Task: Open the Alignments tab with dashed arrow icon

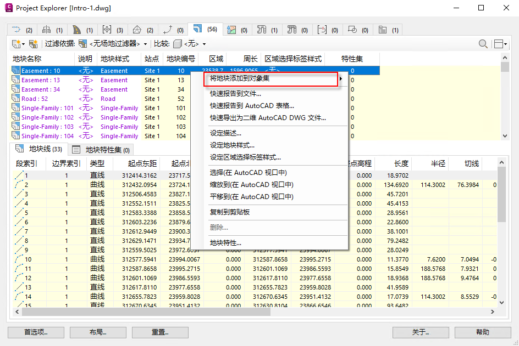Action: [x=22, y=30]
